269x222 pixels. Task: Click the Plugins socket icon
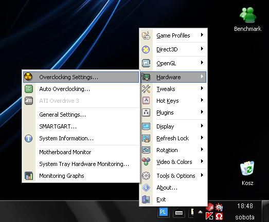[x=146, y=113]
